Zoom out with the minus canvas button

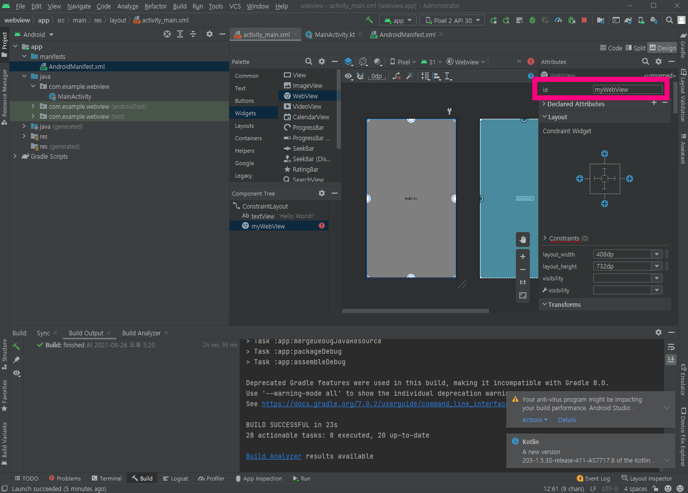pyautogui.click(x=523, y=269)
